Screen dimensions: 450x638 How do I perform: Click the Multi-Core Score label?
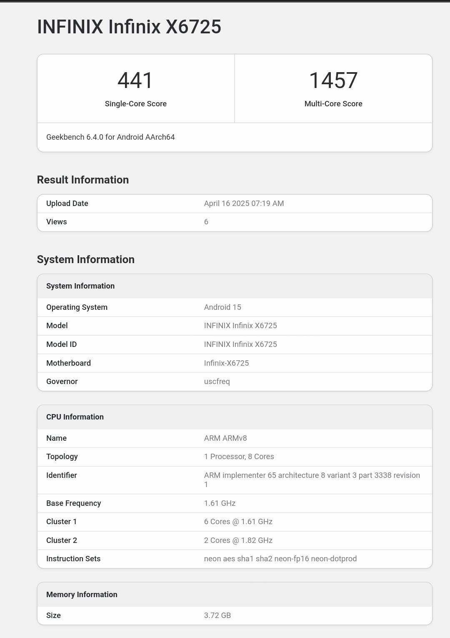pos(333,104)
